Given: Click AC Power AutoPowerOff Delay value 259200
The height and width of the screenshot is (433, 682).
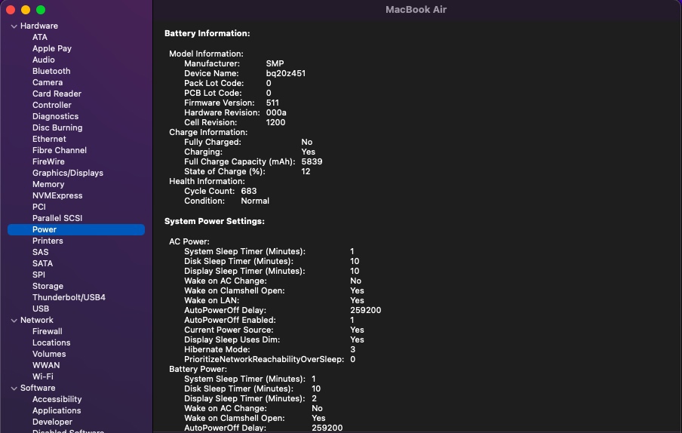Looking at the screenshot, I should click(x=365, y=310).
